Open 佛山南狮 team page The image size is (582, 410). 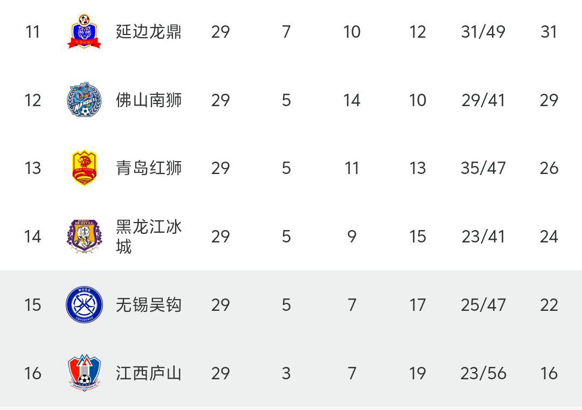point(148,100)
